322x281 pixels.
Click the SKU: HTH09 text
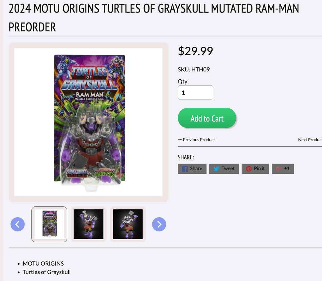193,69
